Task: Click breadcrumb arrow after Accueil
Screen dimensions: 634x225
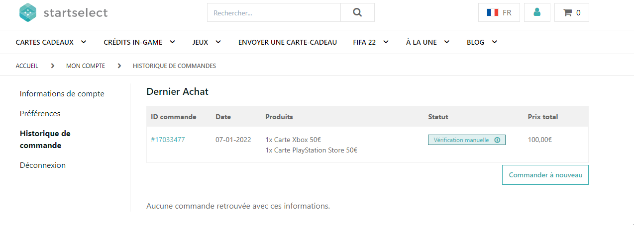Action: click(52, 66)
